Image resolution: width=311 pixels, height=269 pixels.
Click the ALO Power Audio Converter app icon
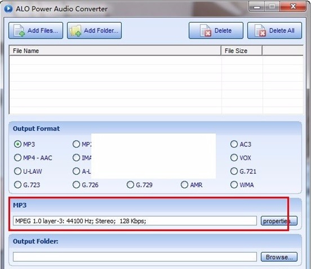tap(8, 9)
